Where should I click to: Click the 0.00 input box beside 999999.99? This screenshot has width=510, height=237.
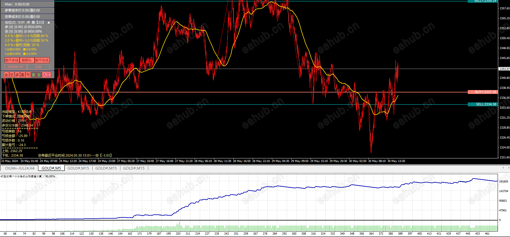tap(38, 67)
